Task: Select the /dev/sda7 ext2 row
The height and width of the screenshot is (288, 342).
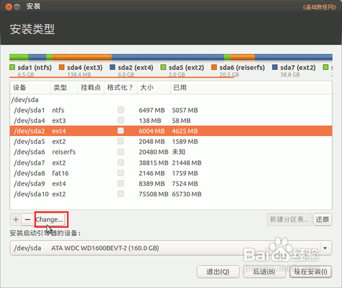Action: click(171, 163)
